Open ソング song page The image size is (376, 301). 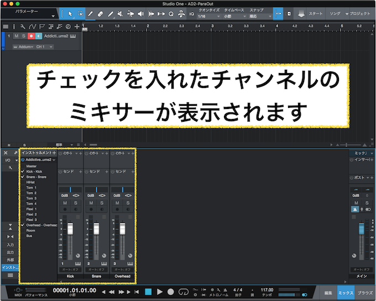tap(335, 14)
